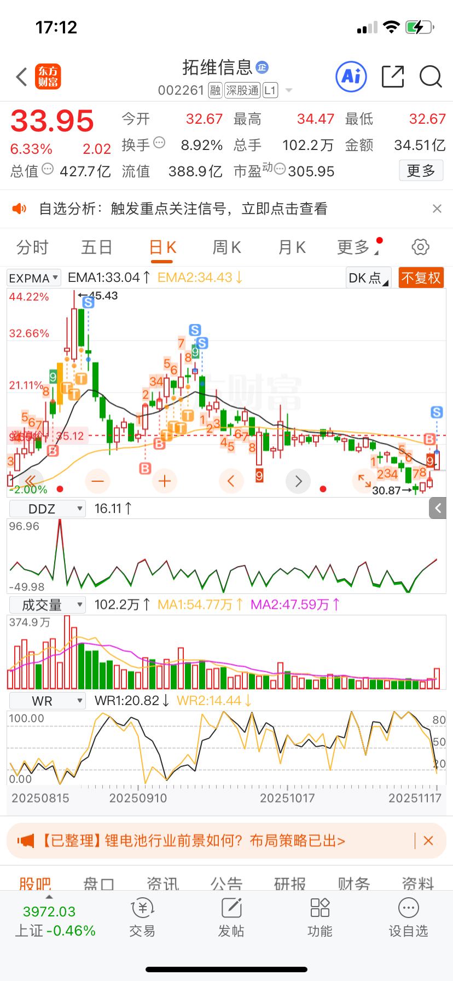Toggle the 不复权 adjustment button

point(421,278)
